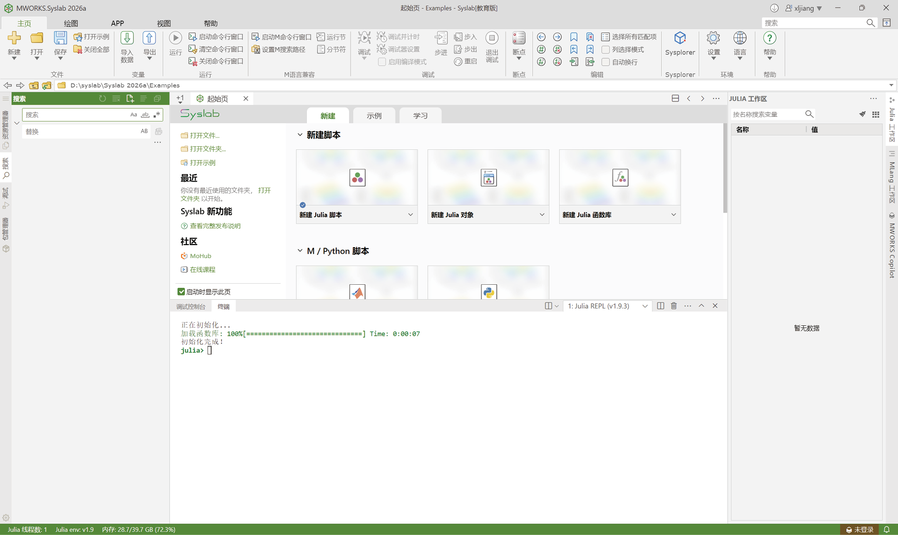Click 清空命令行窗口 to clear console
The image size is (898, 535).
click(x=216, y=49)
